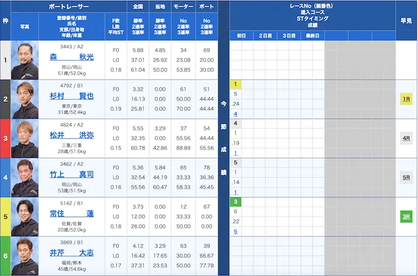The image size is (418, 276).
Task: Open result link 5 for 常住 蓮
Action: [x=235, y=232]
